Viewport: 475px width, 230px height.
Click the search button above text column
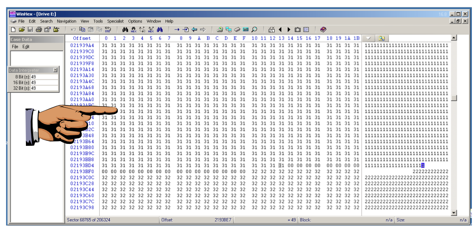381,38
